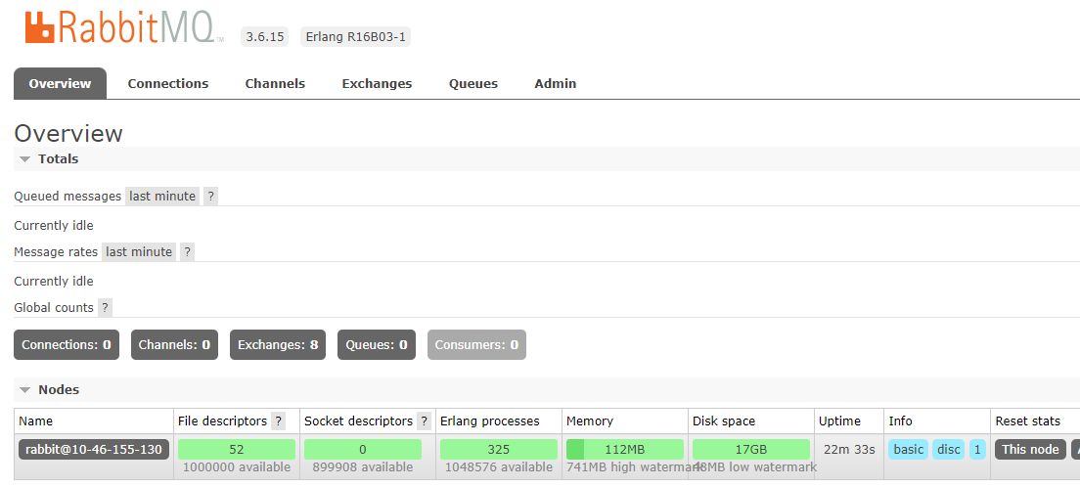This screenshot has height=487, width=1080.
Task: Switch to the Connections tab
Action: pos(168,83)
